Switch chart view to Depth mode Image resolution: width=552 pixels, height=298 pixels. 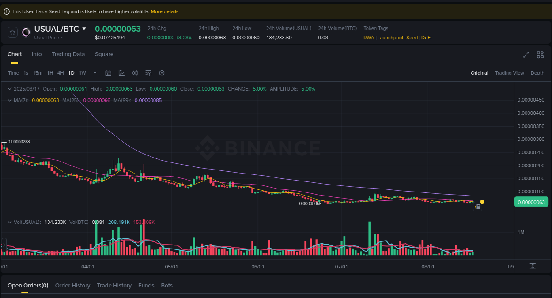(x=537, y=72)
